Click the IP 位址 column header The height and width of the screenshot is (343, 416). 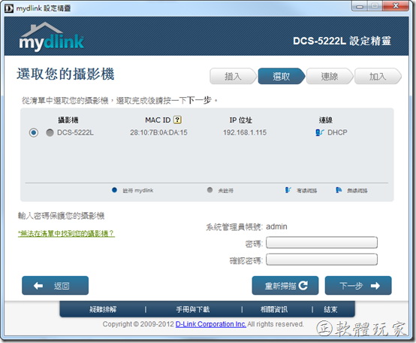[241, 120]
